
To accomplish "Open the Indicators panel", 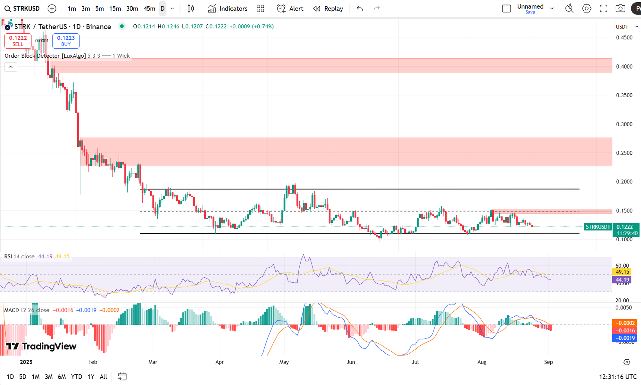I will pos(228,9).
